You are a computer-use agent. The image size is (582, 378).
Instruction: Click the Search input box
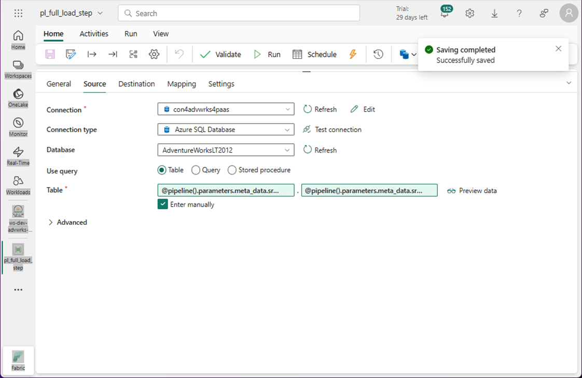pos(239,14)
